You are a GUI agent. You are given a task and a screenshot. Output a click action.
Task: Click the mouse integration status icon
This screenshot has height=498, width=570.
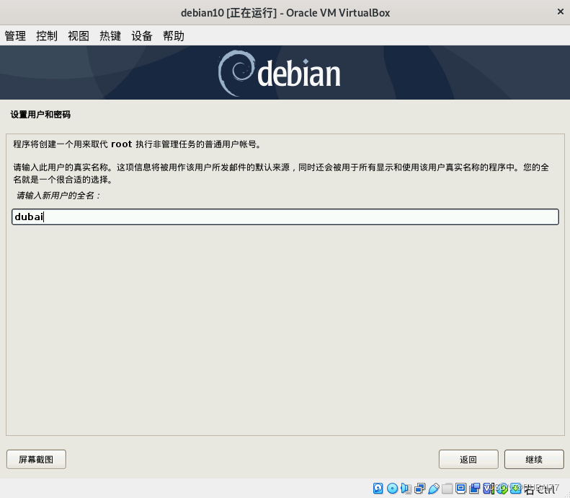(x=502, y=488)
